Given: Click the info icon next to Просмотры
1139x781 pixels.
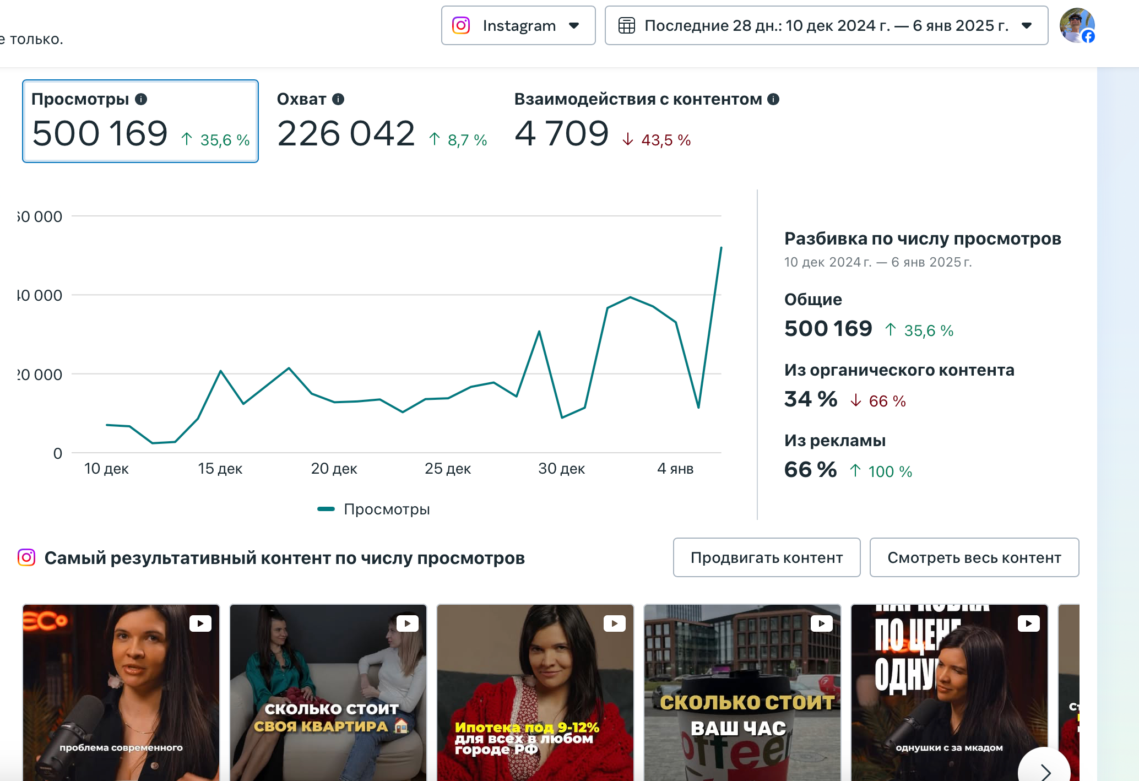Looking at the screenshot, I should 141,99.
